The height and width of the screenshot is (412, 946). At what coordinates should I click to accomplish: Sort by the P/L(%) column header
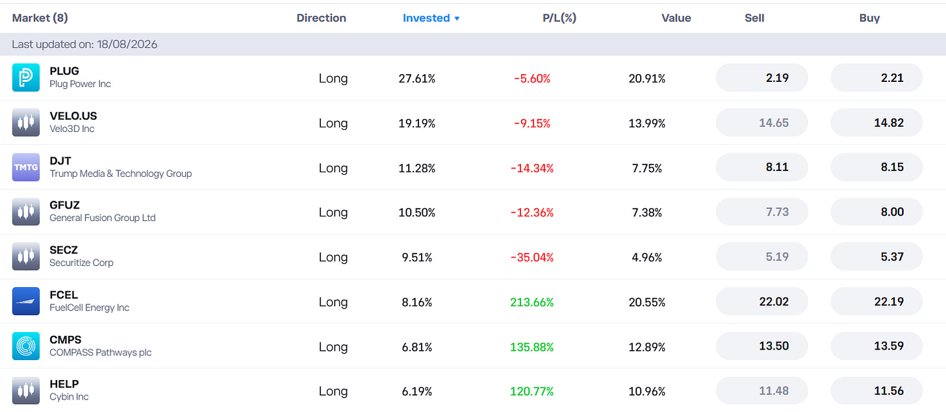[x=559, y=18]
